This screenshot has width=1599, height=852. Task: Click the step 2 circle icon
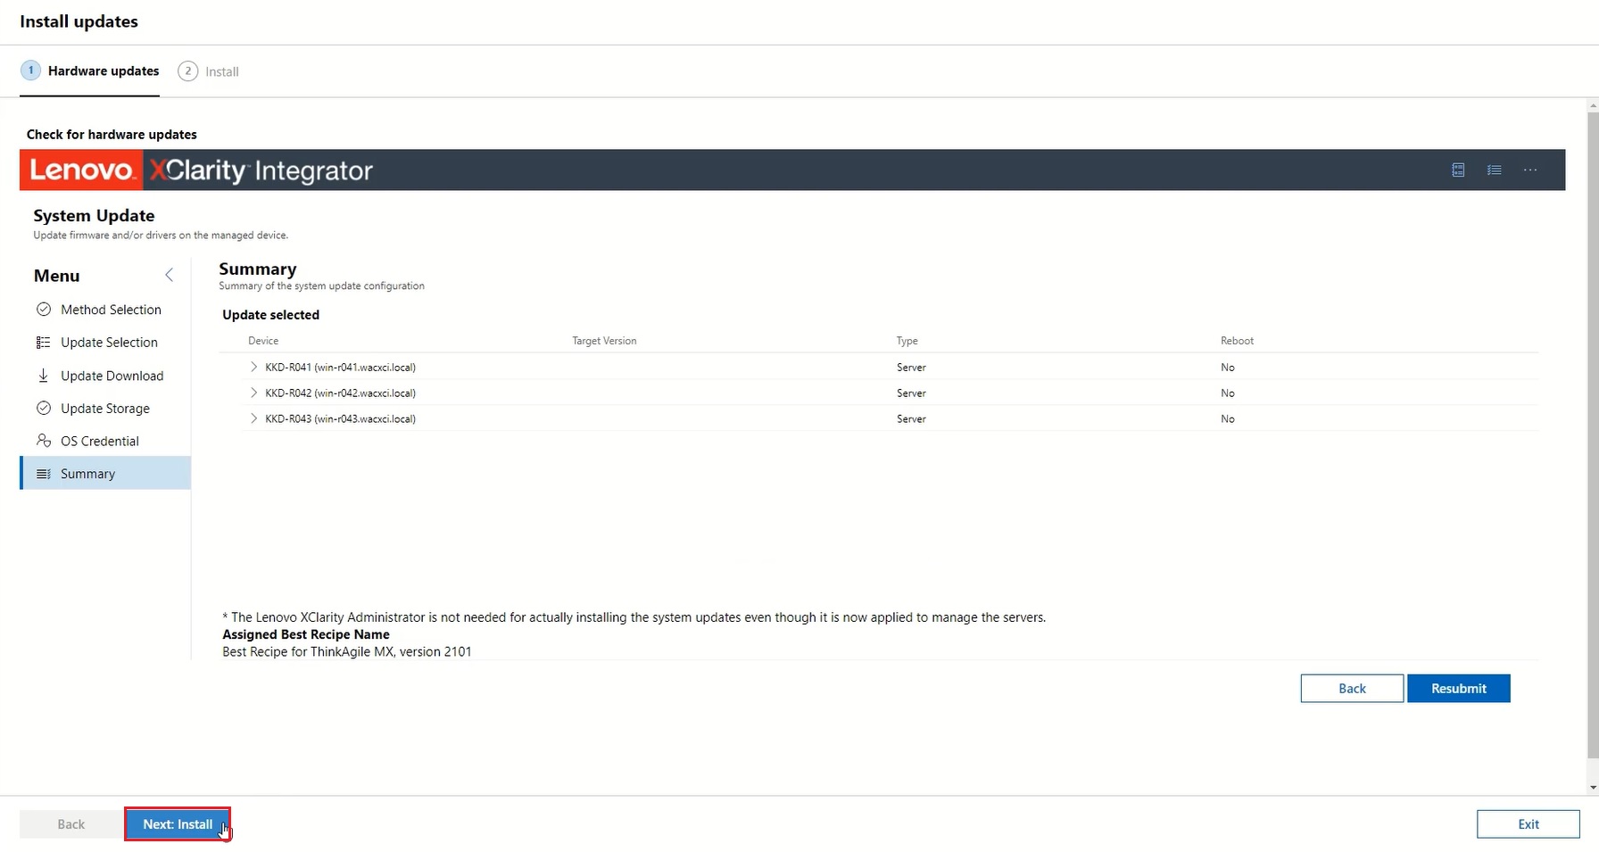(187, 70)
